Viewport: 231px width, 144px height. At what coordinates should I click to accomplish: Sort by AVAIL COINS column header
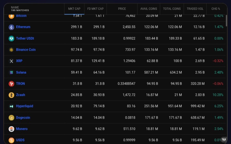[x=149, y=9]
